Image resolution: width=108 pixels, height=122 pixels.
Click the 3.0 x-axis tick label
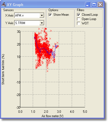coord(59,112)
